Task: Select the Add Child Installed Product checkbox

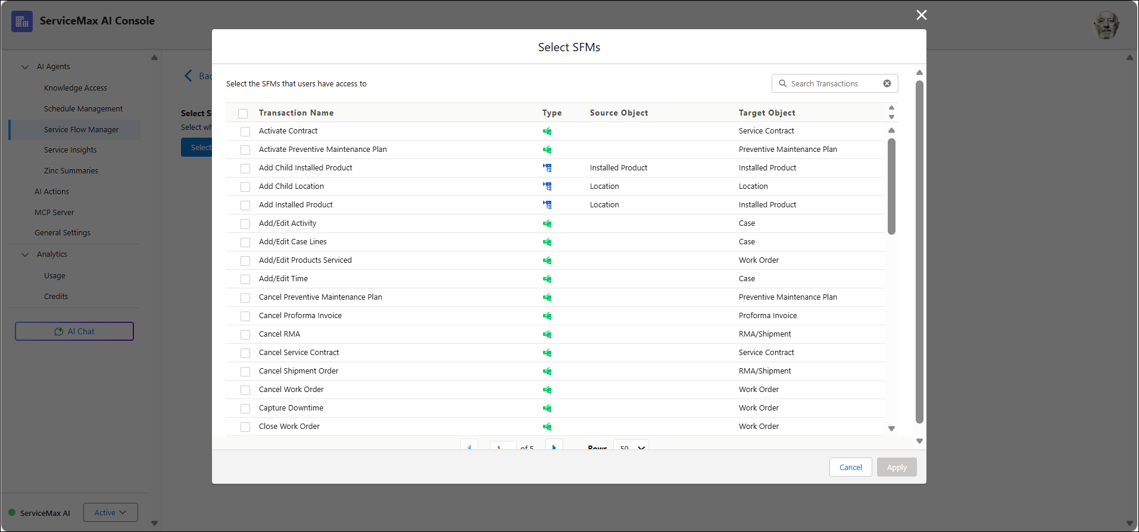Action: coord(245,169)
